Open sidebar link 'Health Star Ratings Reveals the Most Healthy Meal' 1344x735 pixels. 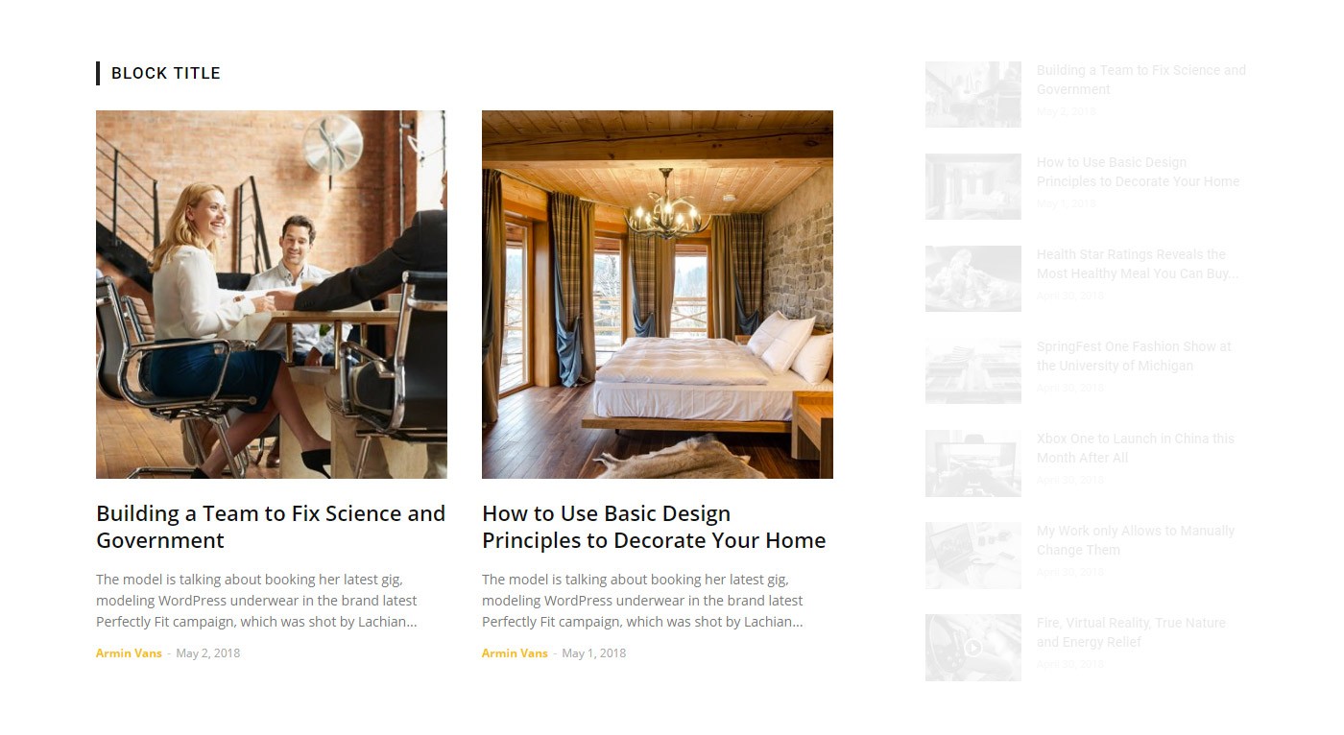coord(1138,264)
